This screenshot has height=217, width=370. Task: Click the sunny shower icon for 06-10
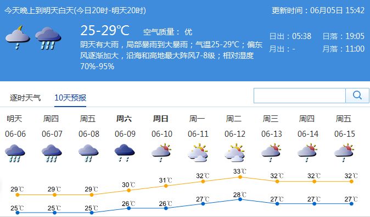[161, 153]
